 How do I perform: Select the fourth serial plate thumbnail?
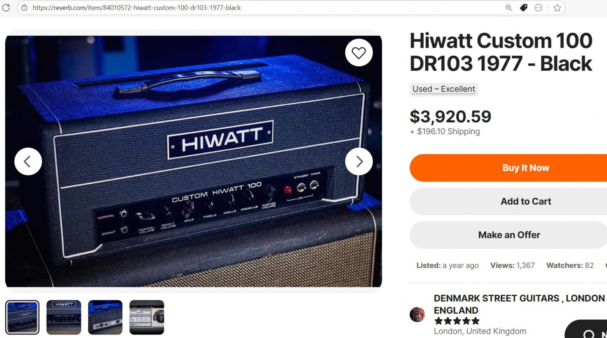pos(147,317)
